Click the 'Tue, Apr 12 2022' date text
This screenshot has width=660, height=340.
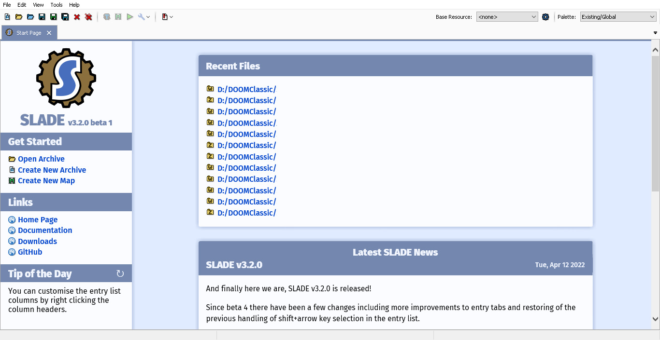(x=560, y=265)
